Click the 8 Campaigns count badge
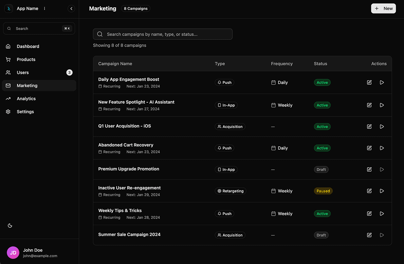Image resolution: width=404 pixels, height=264 pixels. (136, 8)
